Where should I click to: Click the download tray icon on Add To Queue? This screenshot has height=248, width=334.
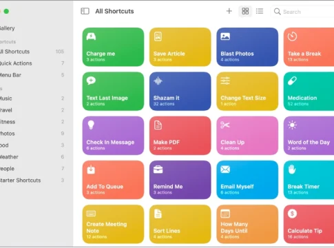91,169
